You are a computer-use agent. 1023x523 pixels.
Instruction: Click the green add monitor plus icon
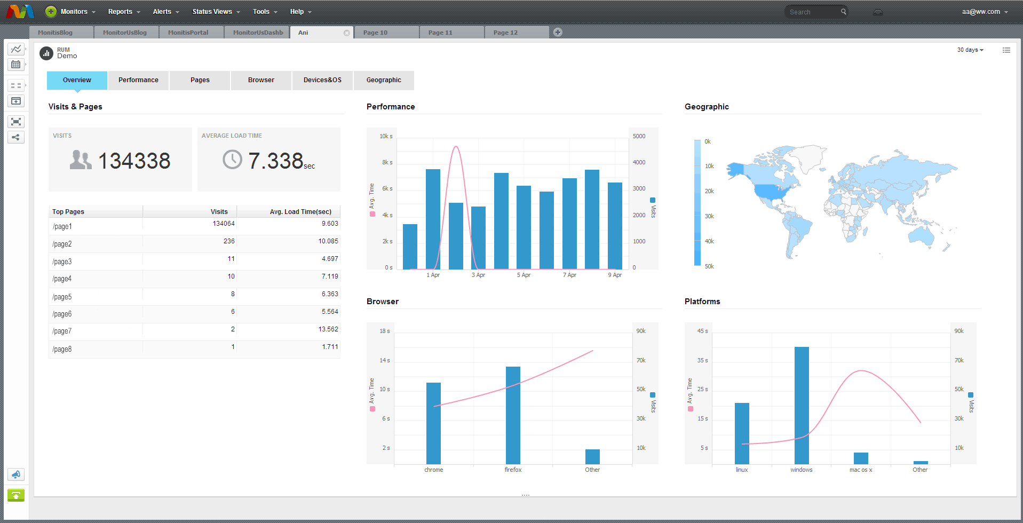(50, 11)
